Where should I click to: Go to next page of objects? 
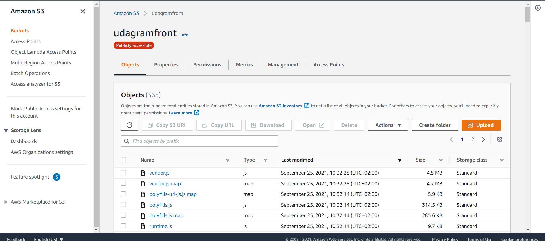tap(483, 139)
